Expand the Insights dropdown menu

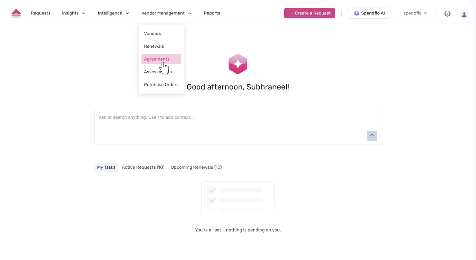74,13
